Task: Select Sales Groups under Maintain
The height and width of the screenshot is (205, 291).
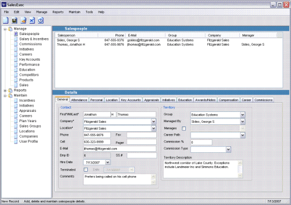Action: point(30,126)
